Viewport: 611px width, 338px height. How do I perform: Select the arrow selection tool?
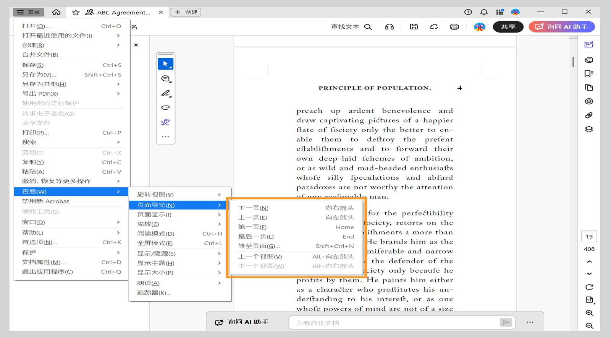pyautogui.click(x=165, y=64)
